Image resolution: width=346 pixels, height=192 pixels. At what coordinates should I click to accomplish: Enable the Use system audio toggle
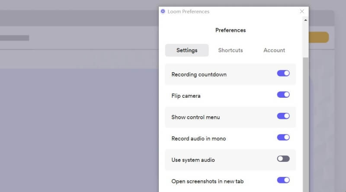coord(283,159)
